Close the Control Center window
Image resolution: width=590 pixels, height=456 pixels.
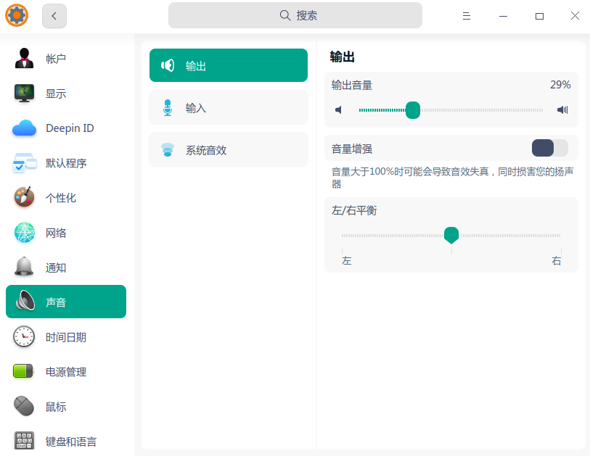[x=575, y=16]
